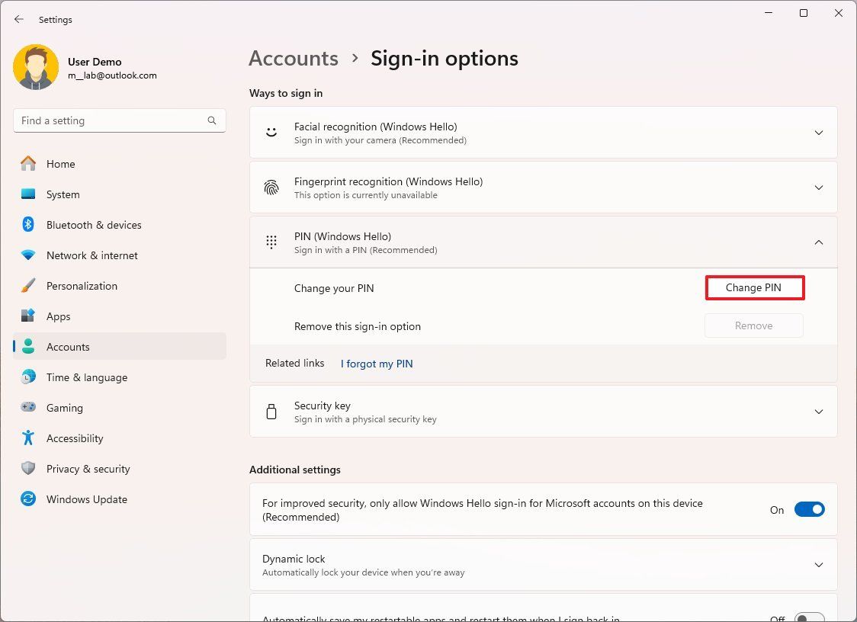
Task: Open the I forgot my PIN link
Action: pyautogui.click(x=376, y=364)
